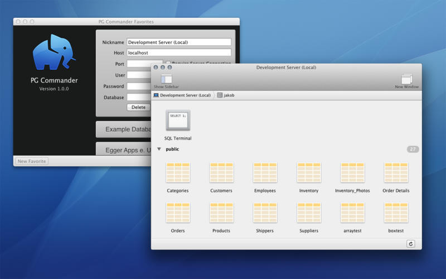
Task: Click the Delete button in Favorites
Action: click(138, 107)
